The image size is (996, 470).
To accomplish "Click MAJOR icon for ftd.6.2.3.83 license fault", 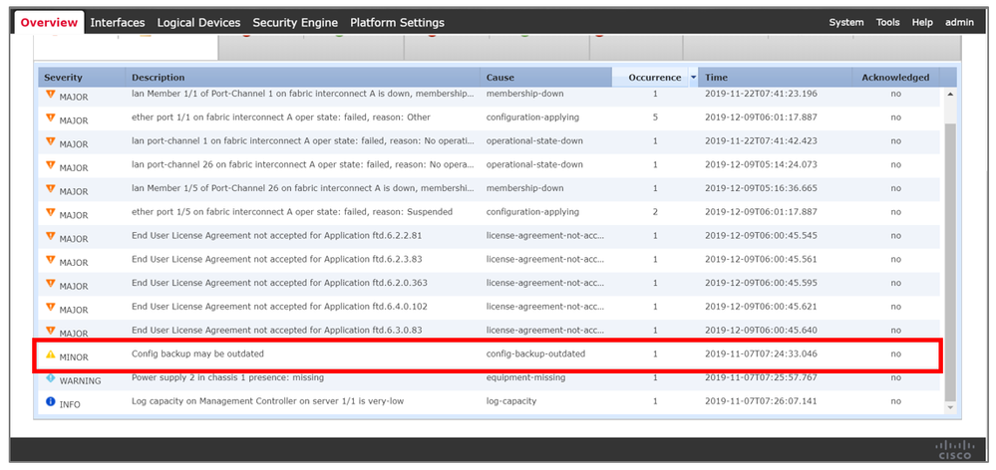I will [x=51, y=260].
